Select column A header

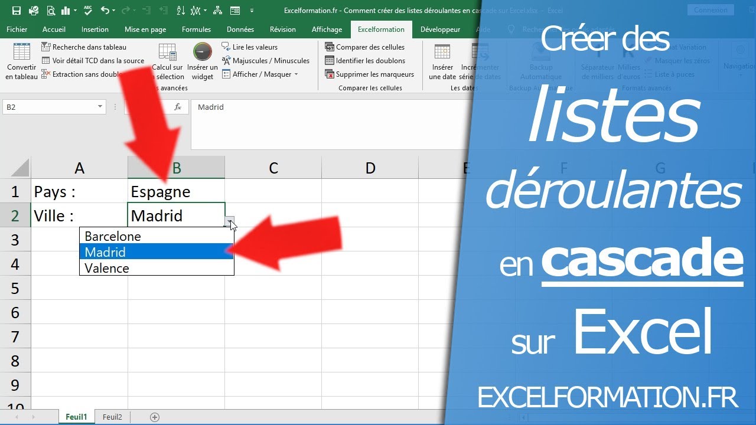[x=79, y=168]
